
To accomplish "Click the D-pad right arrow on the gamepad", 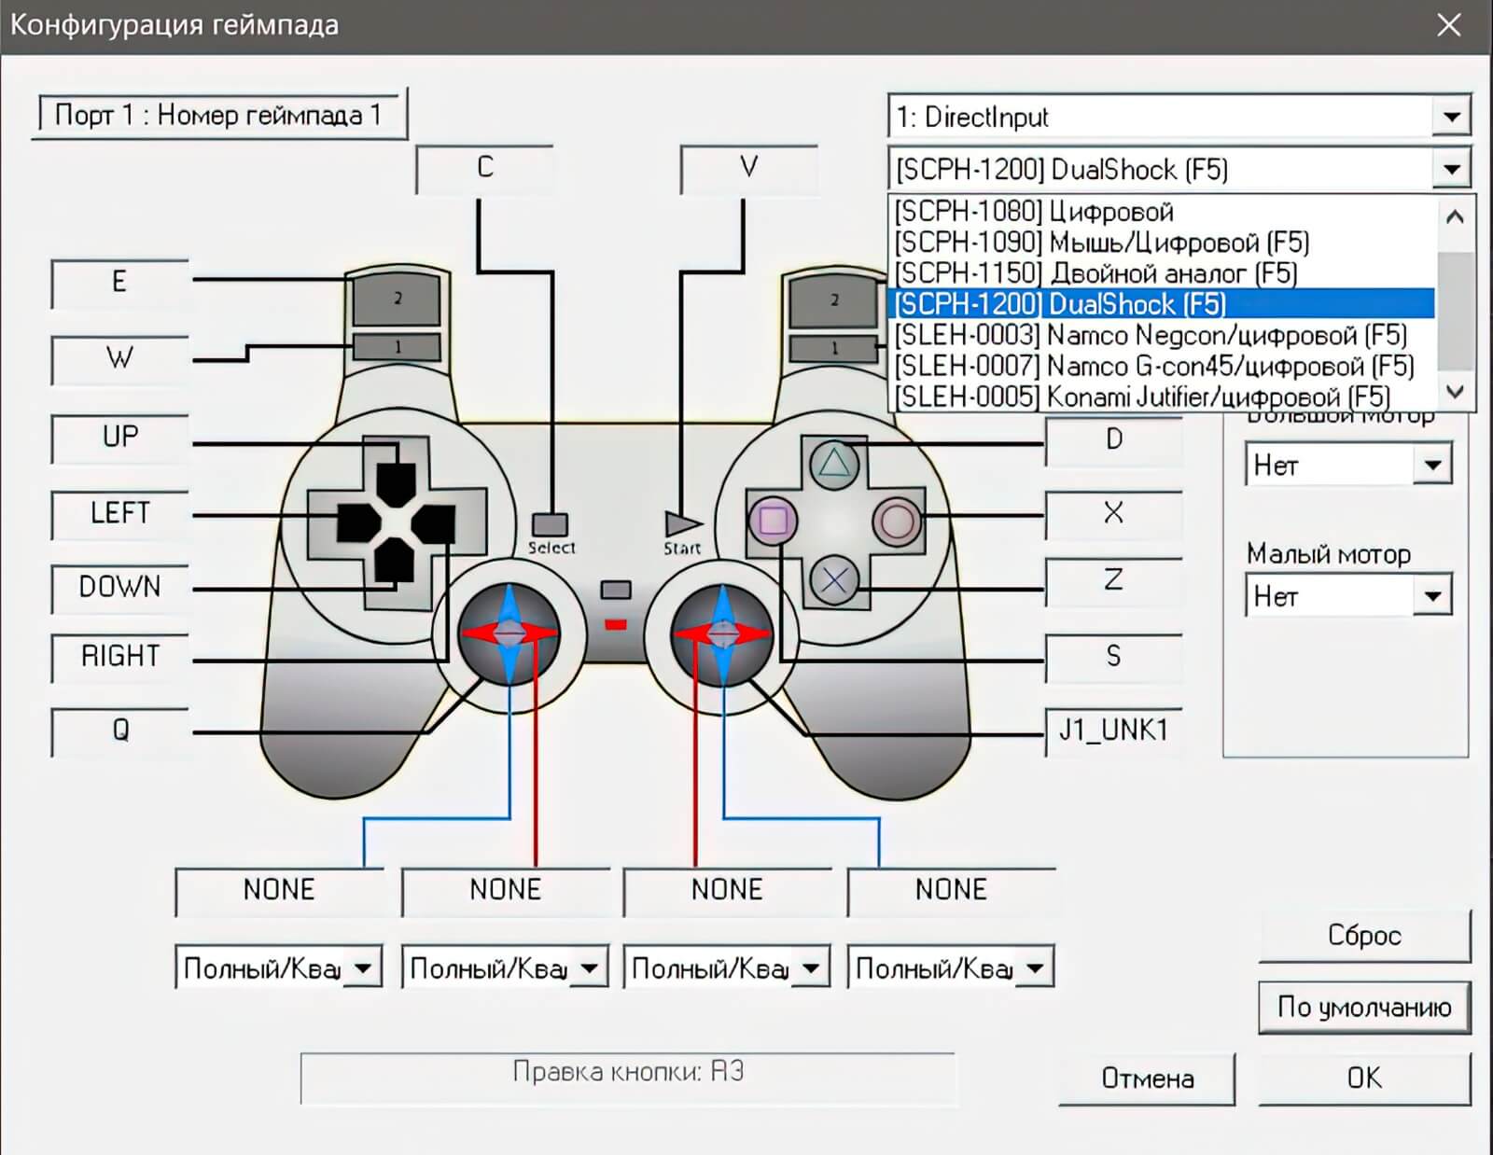I will [434, 522].
